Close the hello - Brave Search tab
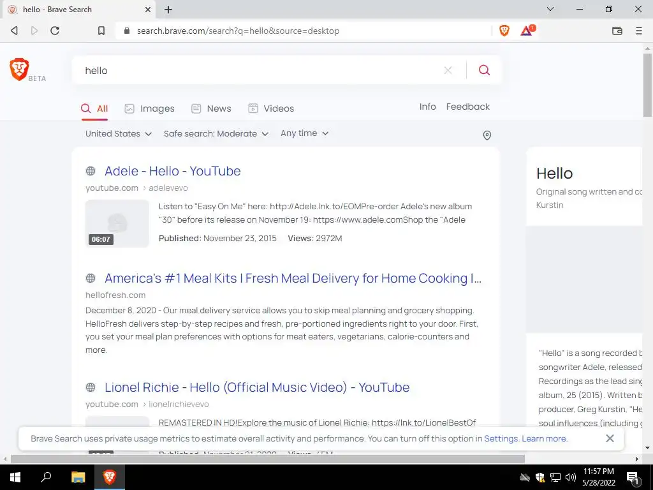 [x=148, y=9]
